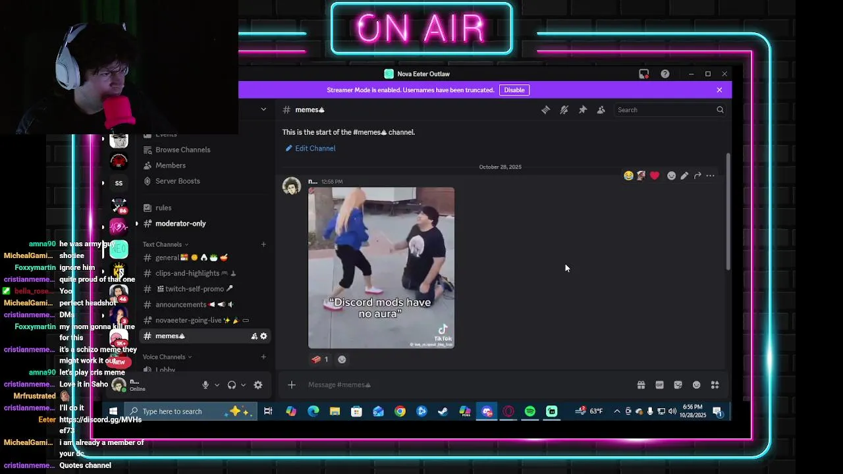The width and height of the screenshot is (843, 474).
Task: Open Task View in the taskbar
Action: coord(268,411)
